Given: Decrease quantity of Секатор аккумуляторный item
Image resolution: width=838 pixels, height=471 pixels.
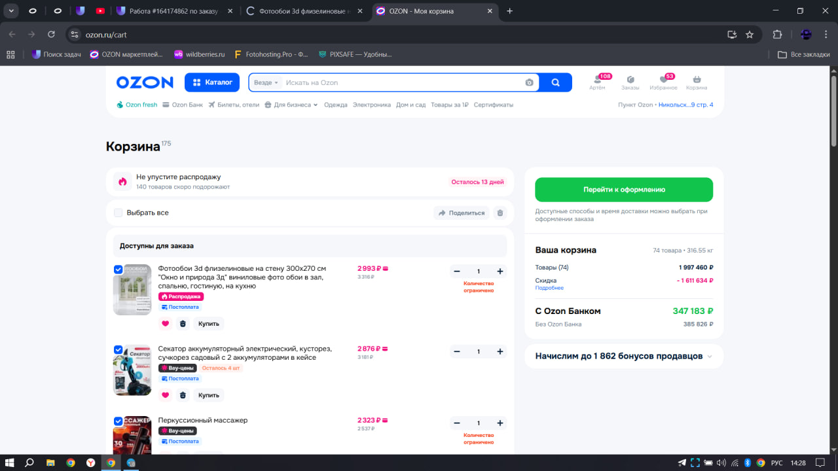Looking at the screenshot, I should pos(457,351).
